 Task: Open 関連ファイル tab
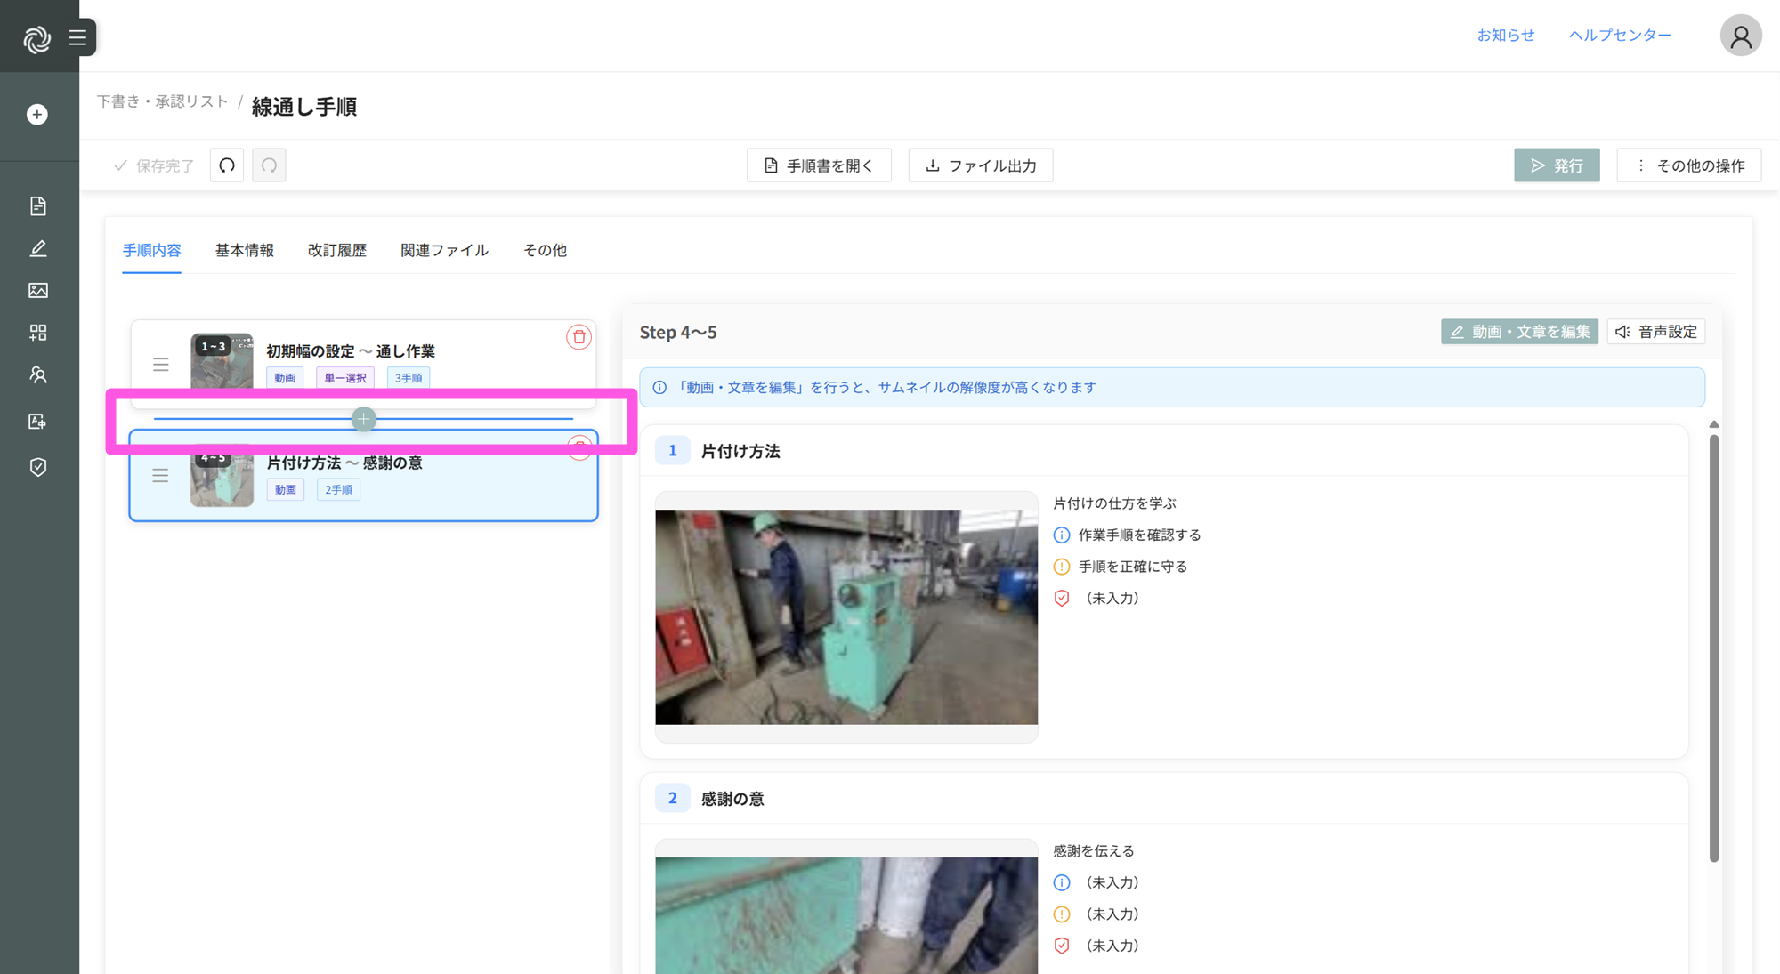(444, 250)
